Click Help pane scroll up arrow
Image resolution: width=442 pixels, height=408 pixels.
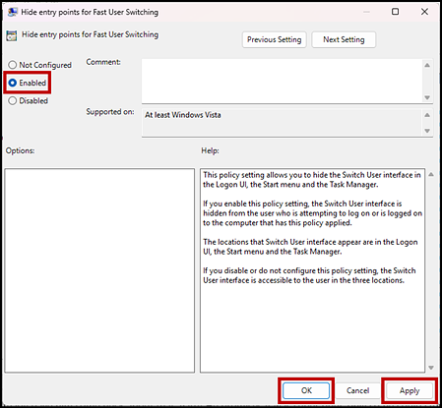click(x=431, y=175)
